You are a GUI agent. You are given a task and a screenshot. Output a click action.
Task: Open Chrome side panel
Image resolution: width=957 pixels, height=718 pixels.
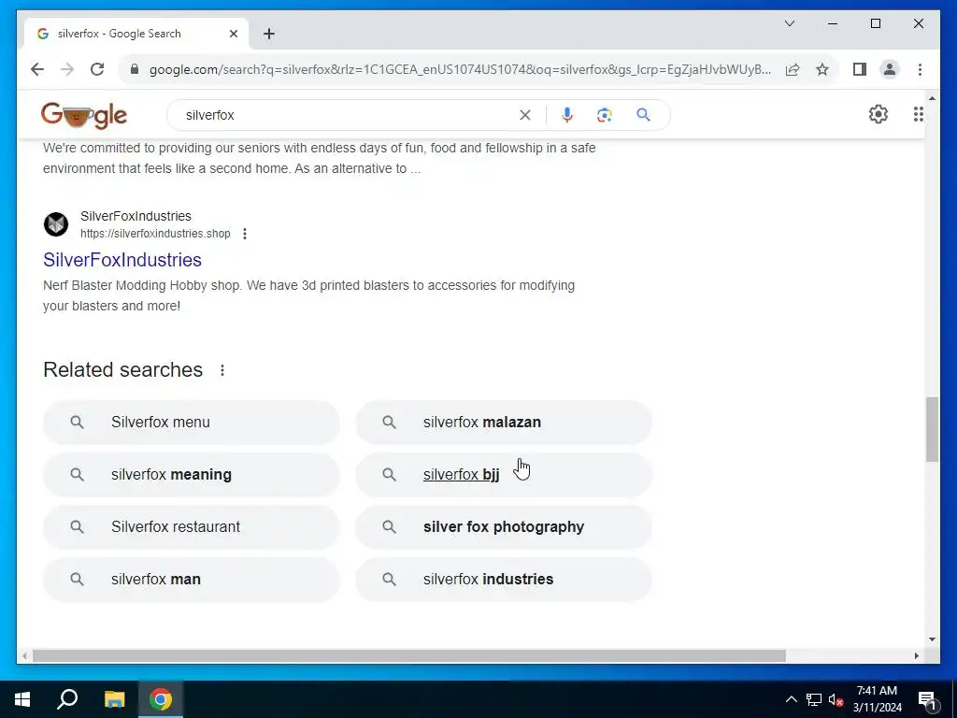click(860, 69)
